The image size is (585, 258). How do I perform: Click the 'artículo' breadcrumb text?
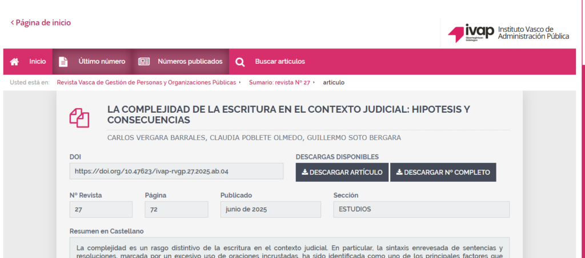(334, 83)
